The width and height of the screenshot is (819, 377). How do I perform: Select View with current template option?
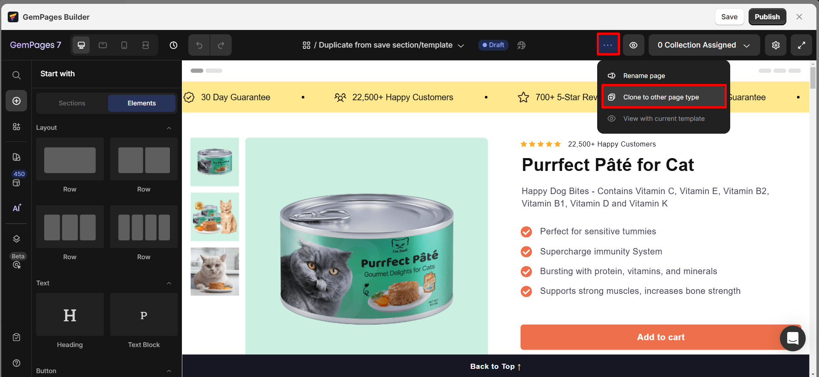664,119
